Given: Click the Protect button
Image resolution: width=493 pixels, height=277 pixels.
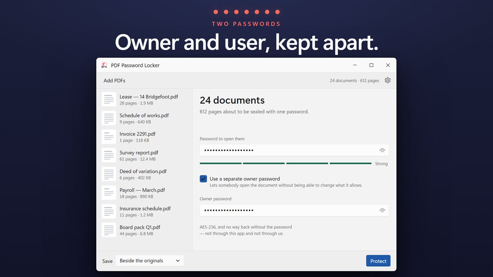Looking at the screenshot, I should 378,261.
